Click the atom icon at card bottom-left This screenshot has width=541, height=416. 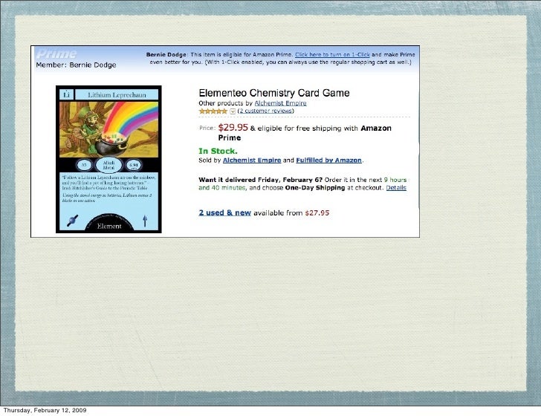(x=73, y=221)
